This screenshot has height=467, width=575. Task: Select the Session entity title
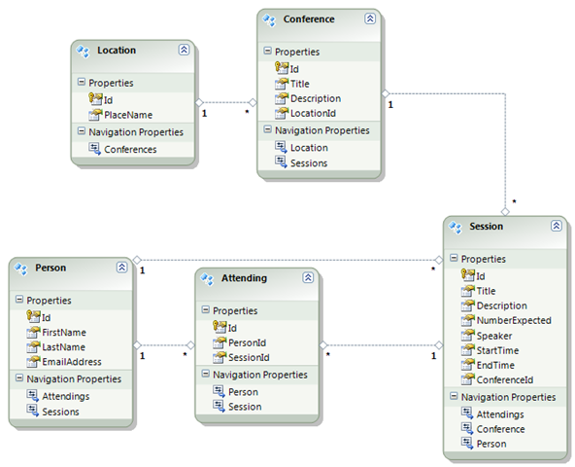[487, 226]
